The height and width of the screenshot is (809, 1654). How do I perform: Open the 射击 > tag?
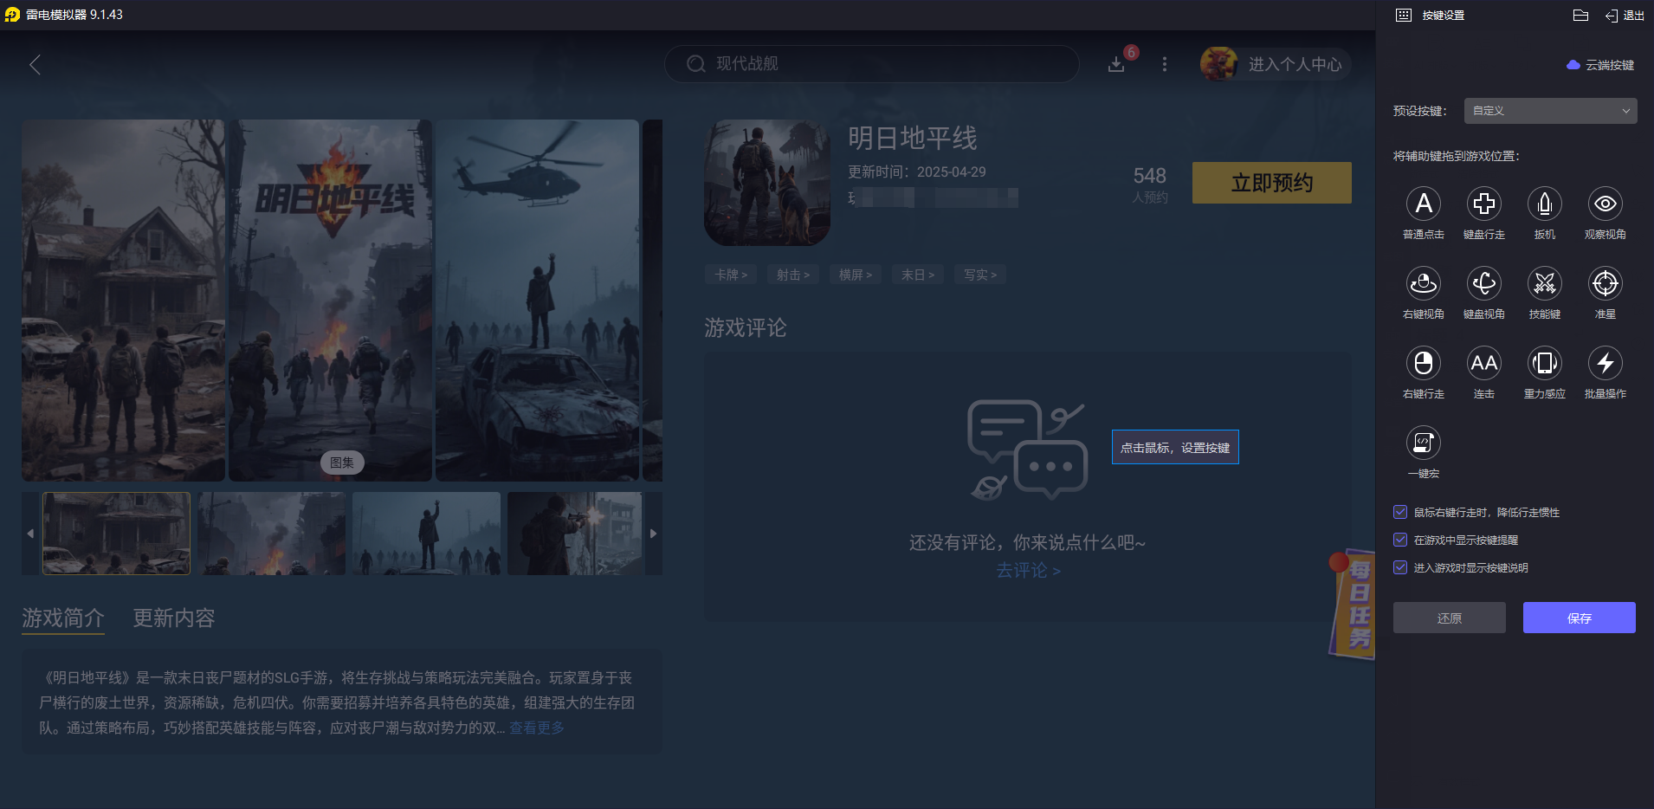793,275
